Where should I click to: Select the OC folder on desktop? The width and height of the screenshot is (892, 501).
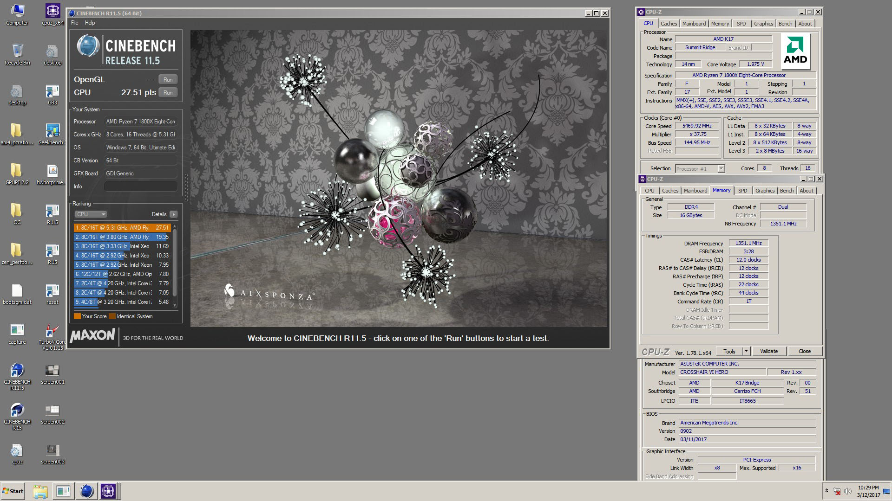pyautogui.click(x=17, y=214)
